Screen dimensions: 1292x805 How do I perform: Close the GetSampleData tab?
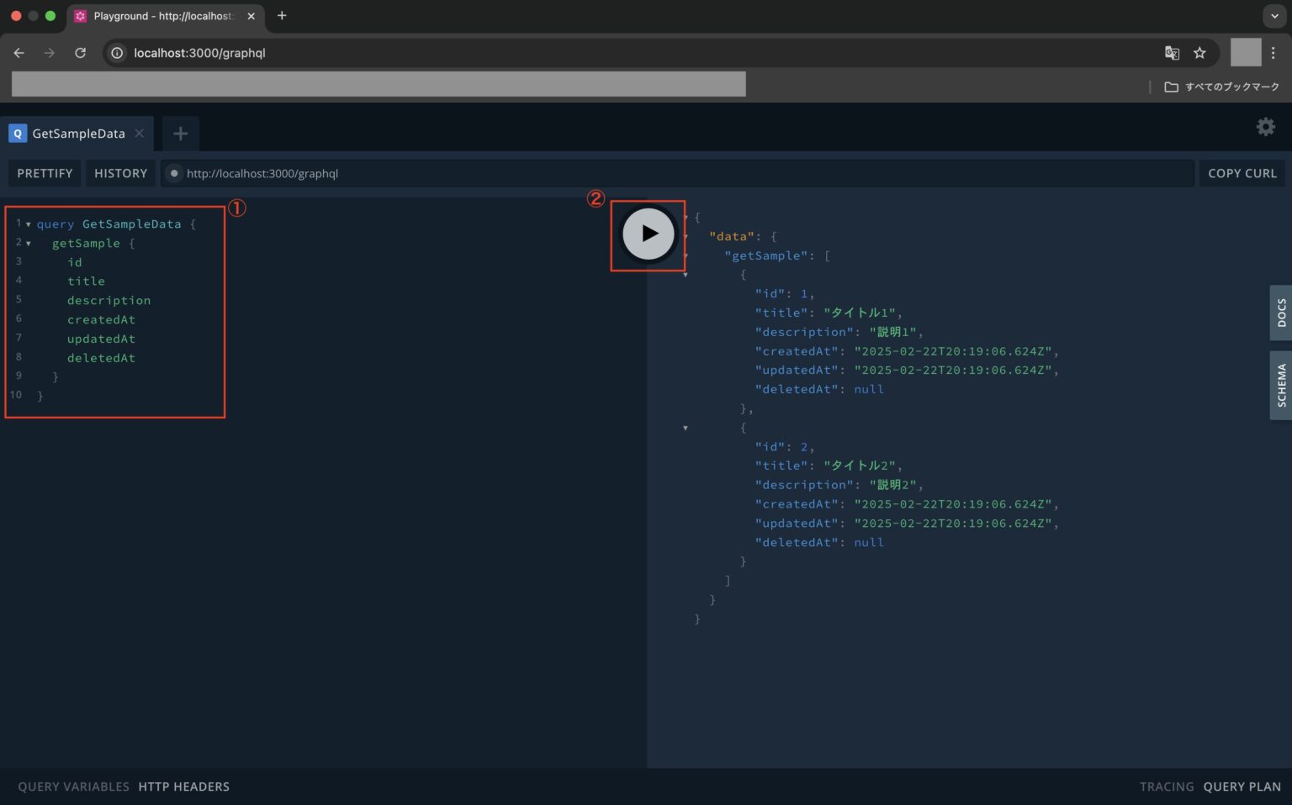140,133
